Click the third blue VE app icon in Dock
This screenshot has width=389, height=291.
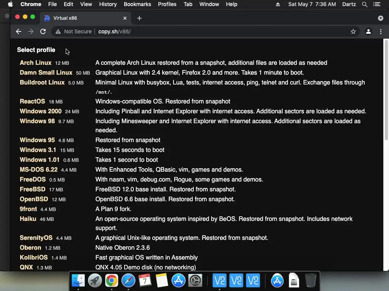[x=253, y=281]
